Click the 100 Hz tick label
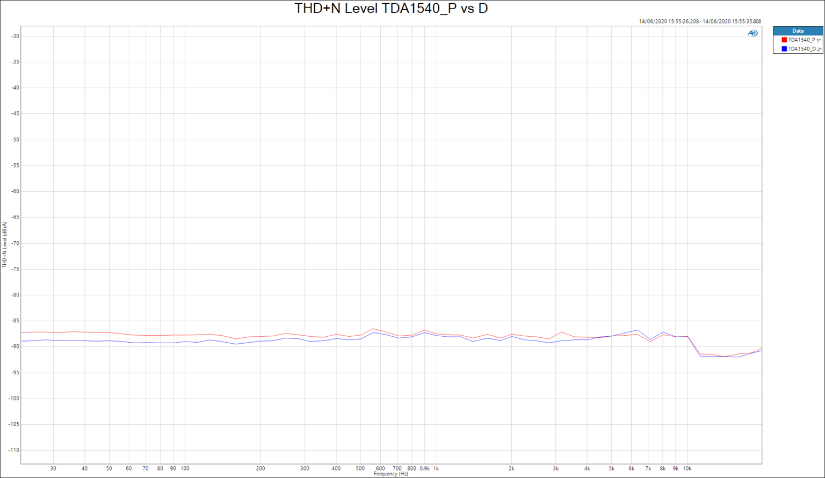 [185, 467]
